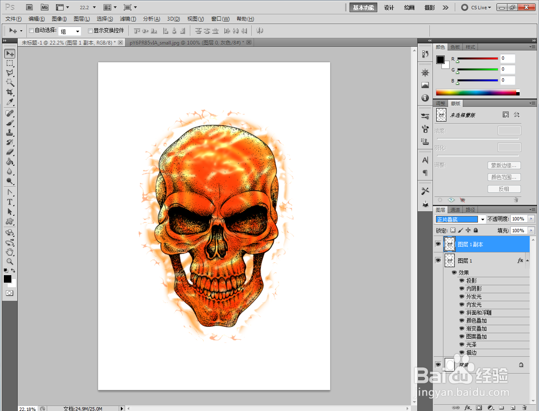Viewport: 539px width, 411px height.
Task: Hide the 图层 1 layer
Action: tap(438, 260)
